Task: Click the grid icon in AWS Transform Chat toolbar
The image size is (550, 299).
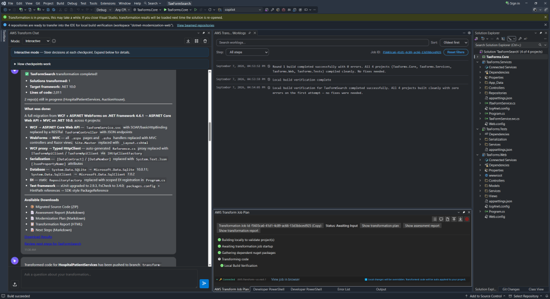Action: pyautogui.click(x=197, y=41)
